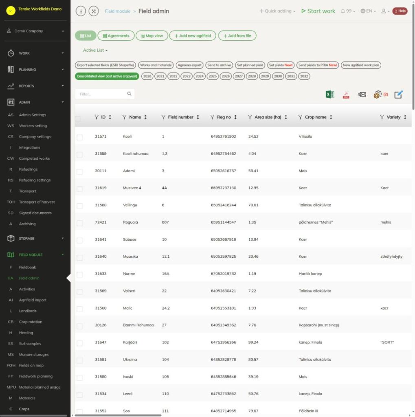Open the Quick adding dropdown
The image size is (415, 417).
(277, 11)
